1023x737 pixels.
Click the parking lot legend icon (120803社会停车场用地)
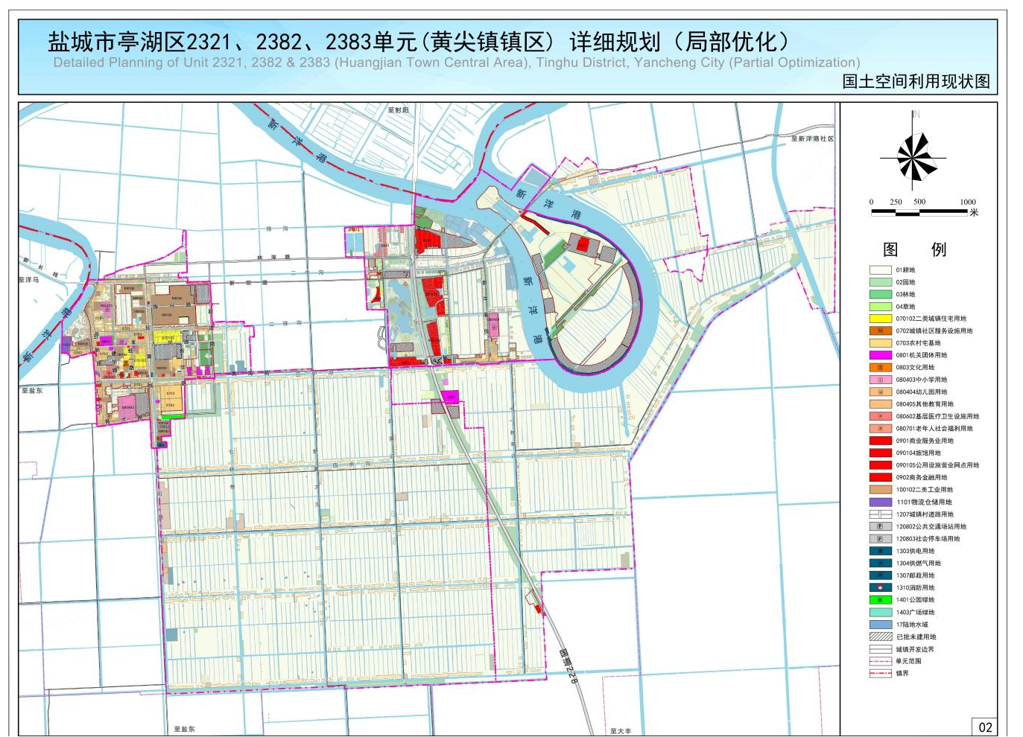click(x=880, y=538)
